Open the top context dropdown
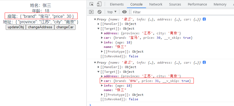This screenshot has width=234, height=106. tap(112, 12)
